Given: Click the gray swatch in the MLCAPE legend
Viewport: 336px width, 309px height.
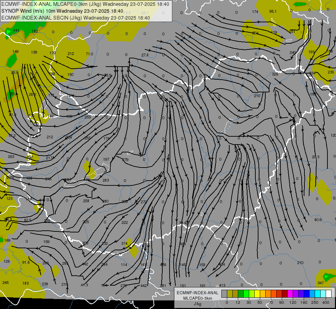Looking at the screenshot, I should (224, 294).
